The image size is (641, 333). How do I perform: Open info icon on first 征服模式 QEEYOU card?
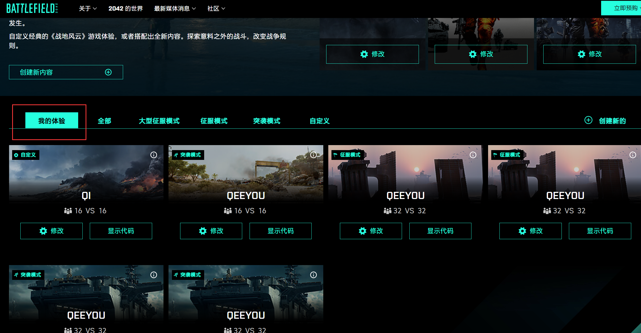tap(473, 155)
